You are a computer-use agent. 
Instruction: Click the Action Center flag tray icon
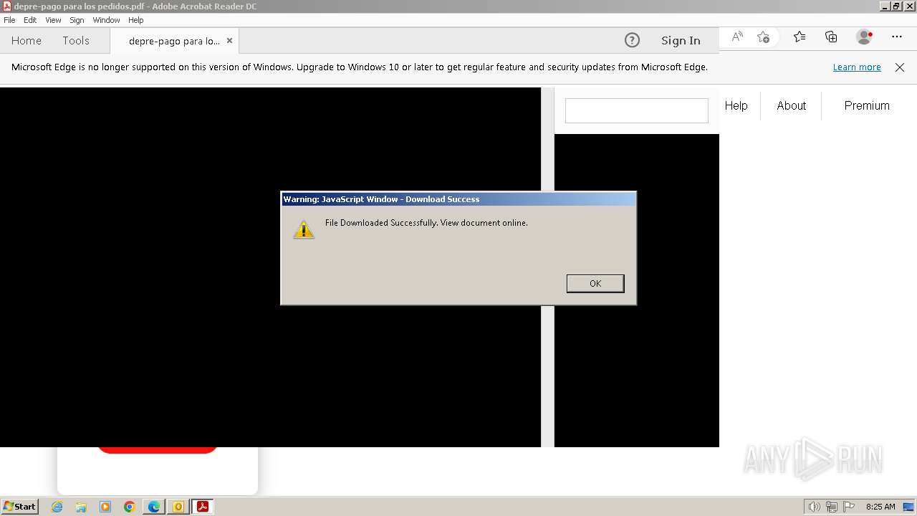pos(849,507)
